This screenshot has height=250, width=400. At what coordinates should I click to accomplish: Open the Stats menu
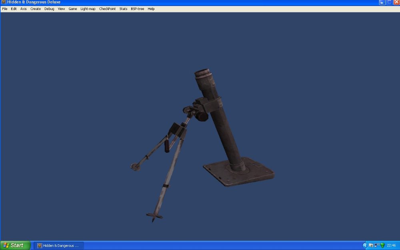(x=123, y=9)
